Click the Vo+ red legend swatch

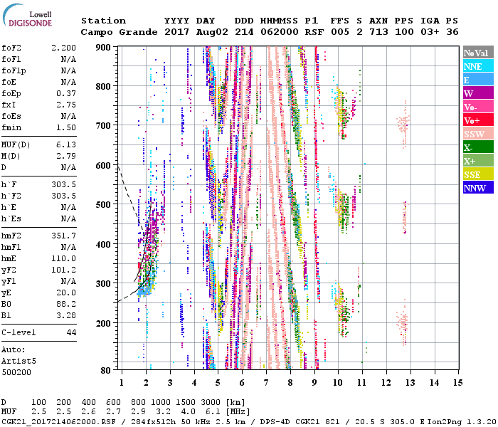(478, 121)
